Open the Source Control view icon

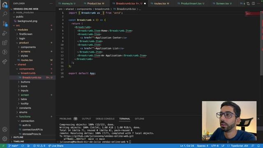tap(5, 23)
